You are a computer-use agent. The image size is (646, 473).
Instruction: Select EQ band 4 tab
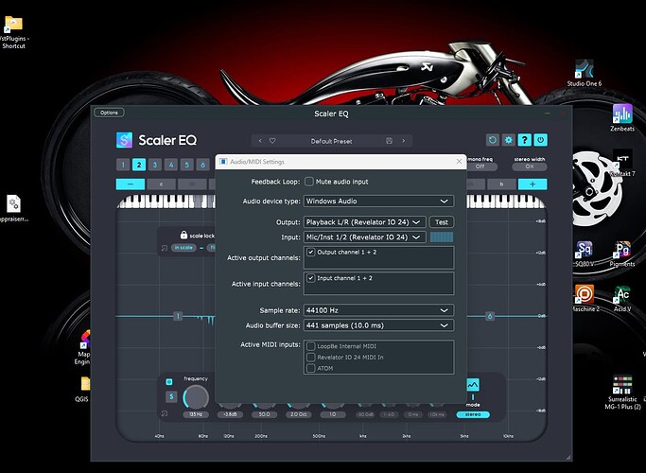pos(171,165)
